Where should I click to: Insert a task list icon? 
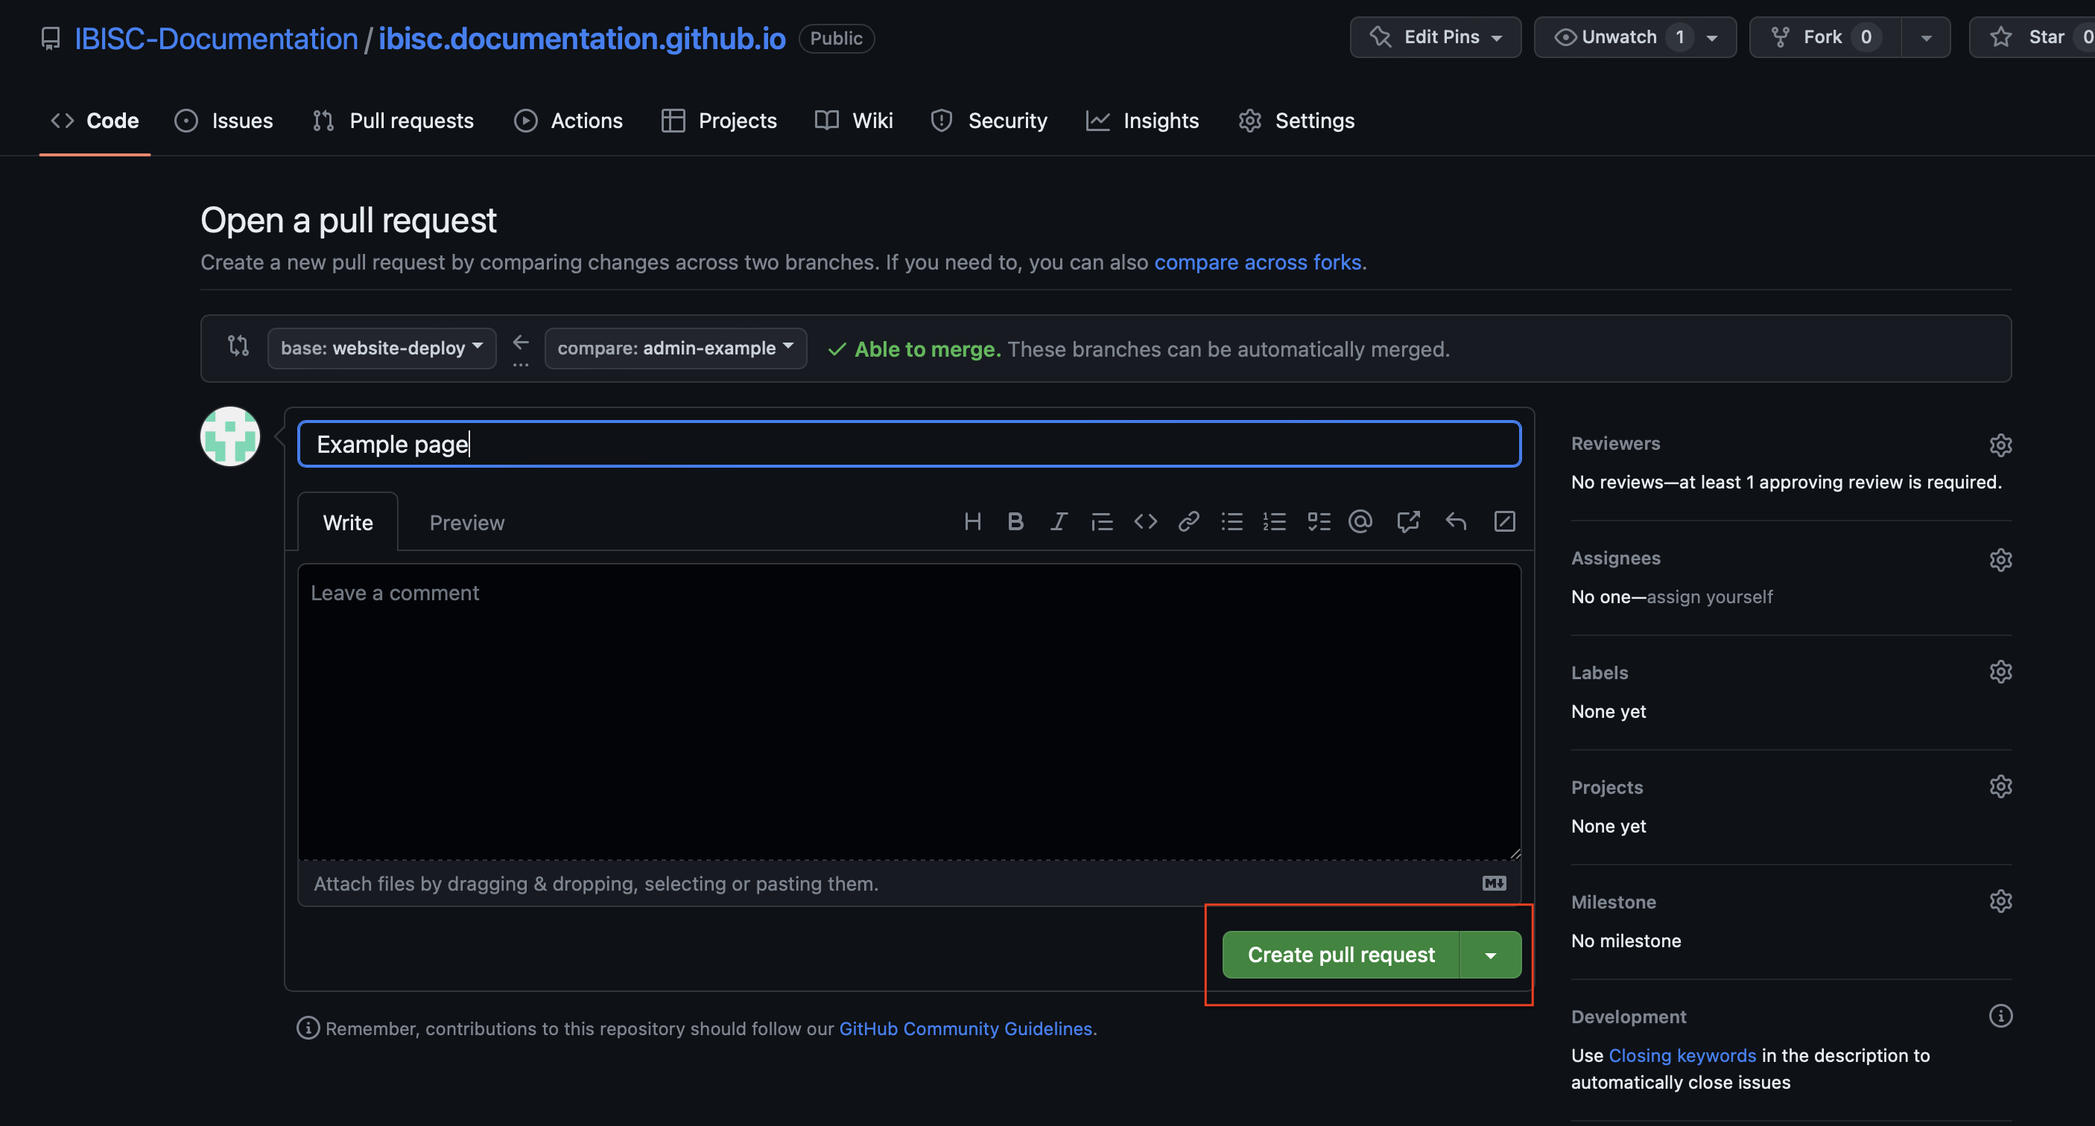pyautogui.click(x=1319, y=521)
